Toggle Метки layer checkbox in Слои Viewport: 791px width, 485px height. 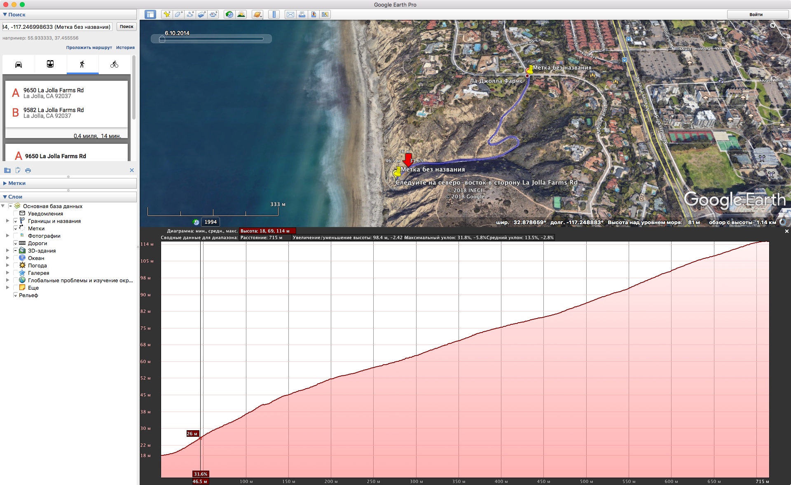pos(16,228)
